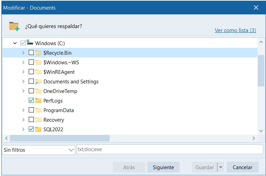This screenshot has width=266, height=176.
Task: Click the Documents and Settings shortcut folder icon
Action: 38,82
